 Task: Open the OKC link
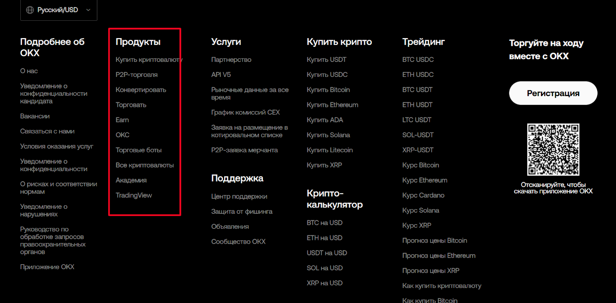(122, 135)
